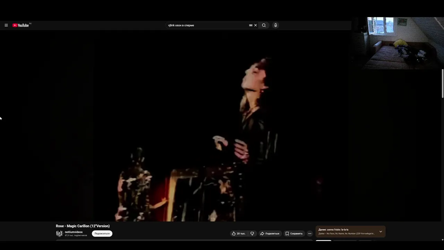444x250 pixels.
Task: Open the neXiumvideos channel name link
Action: pos(74,232)
